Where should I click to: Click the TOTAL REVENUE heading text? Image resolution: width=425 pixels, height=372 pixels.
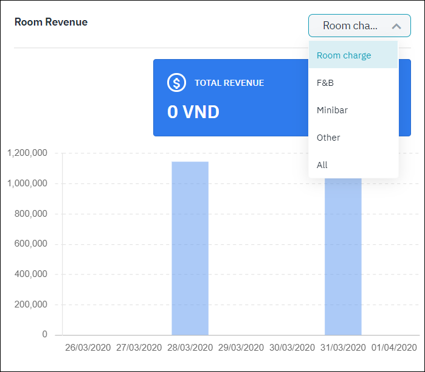click(229, 83)
